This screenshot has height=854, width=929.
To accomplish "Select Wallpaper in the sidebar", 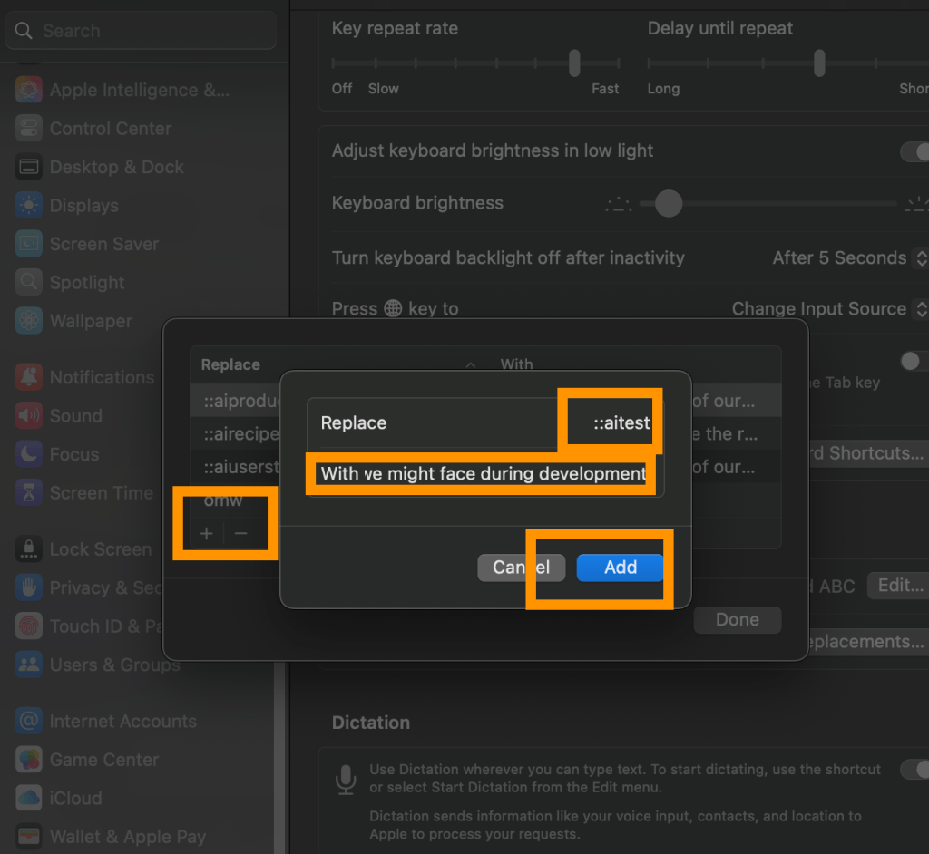I will tap(91, 322).
